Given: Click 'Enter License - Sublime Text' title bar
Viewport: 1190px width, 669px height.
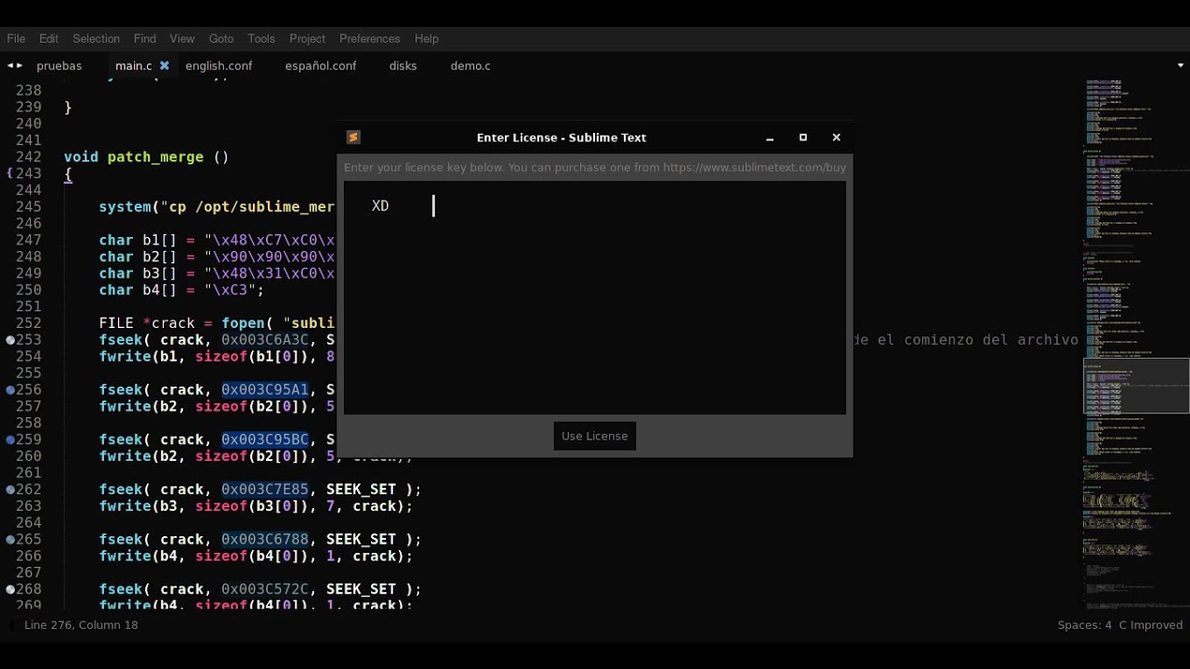Looking at the screenshot, I should click(562, 138).
